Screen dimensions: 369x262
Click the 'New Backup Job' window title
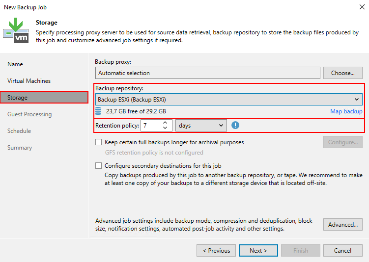pyautogui.click(x=25, y=7)
